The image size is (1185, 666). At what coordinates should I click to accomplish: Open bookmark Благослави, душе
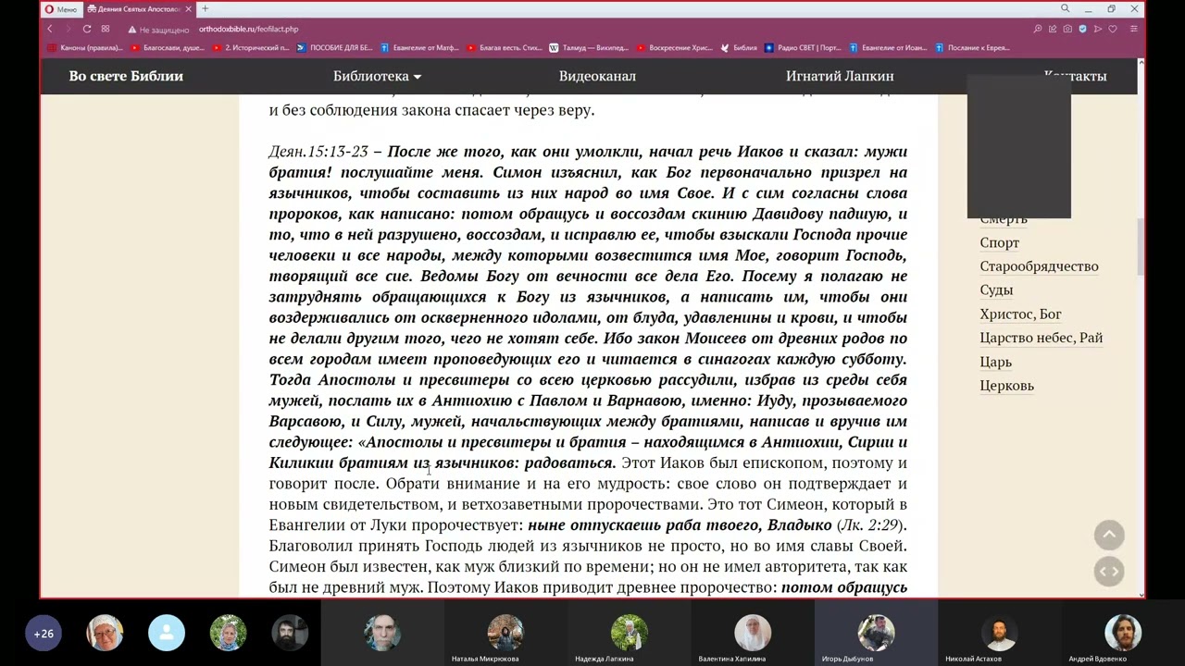(168, 47)
